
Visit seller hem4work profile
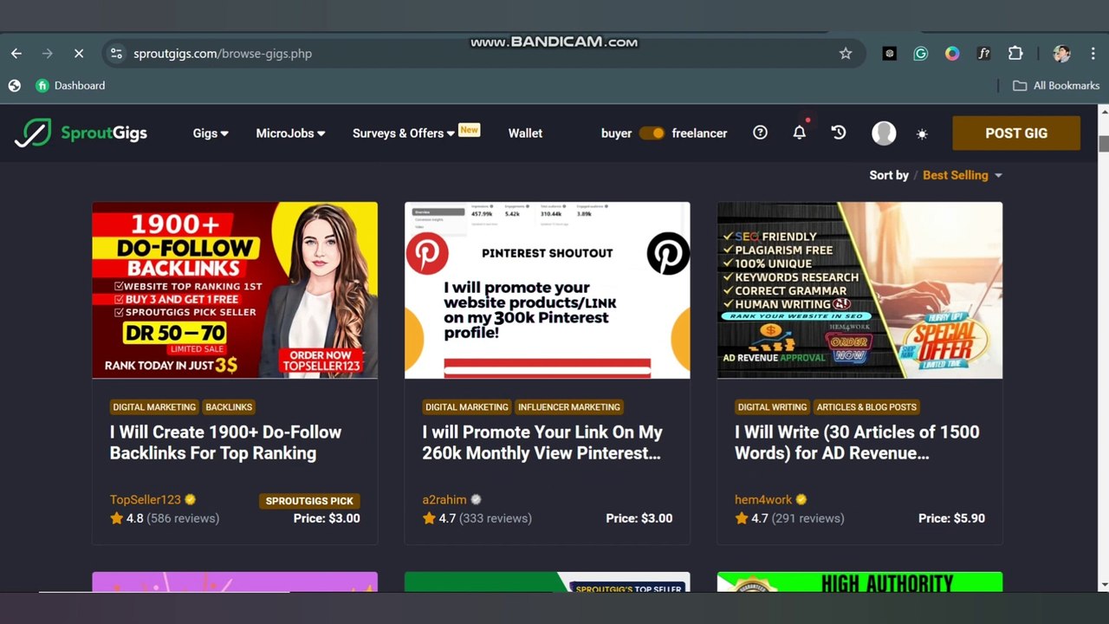(763, 499)
